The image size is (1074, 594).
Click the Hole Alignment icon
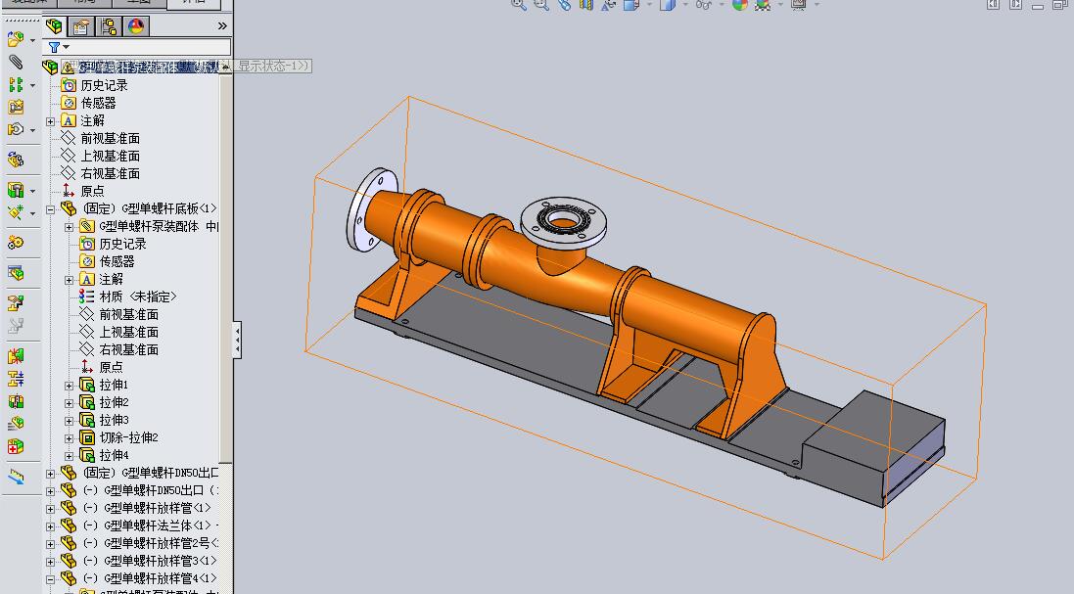point(15,401)
